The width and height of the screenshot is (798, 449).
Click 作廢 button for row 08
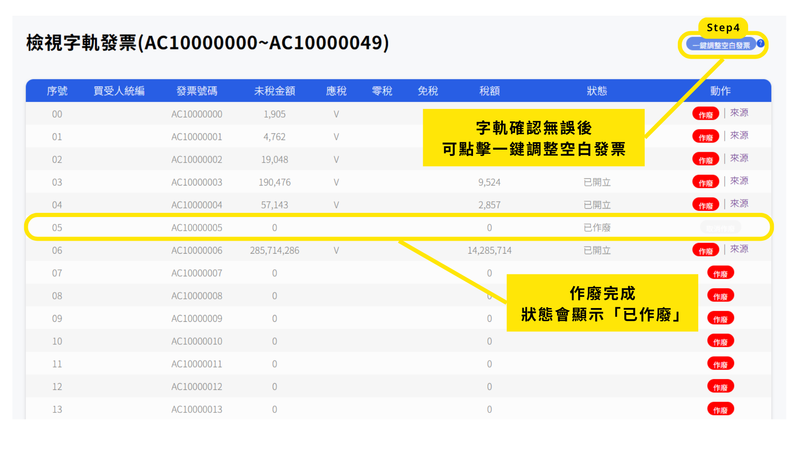[x=720, y=296]
